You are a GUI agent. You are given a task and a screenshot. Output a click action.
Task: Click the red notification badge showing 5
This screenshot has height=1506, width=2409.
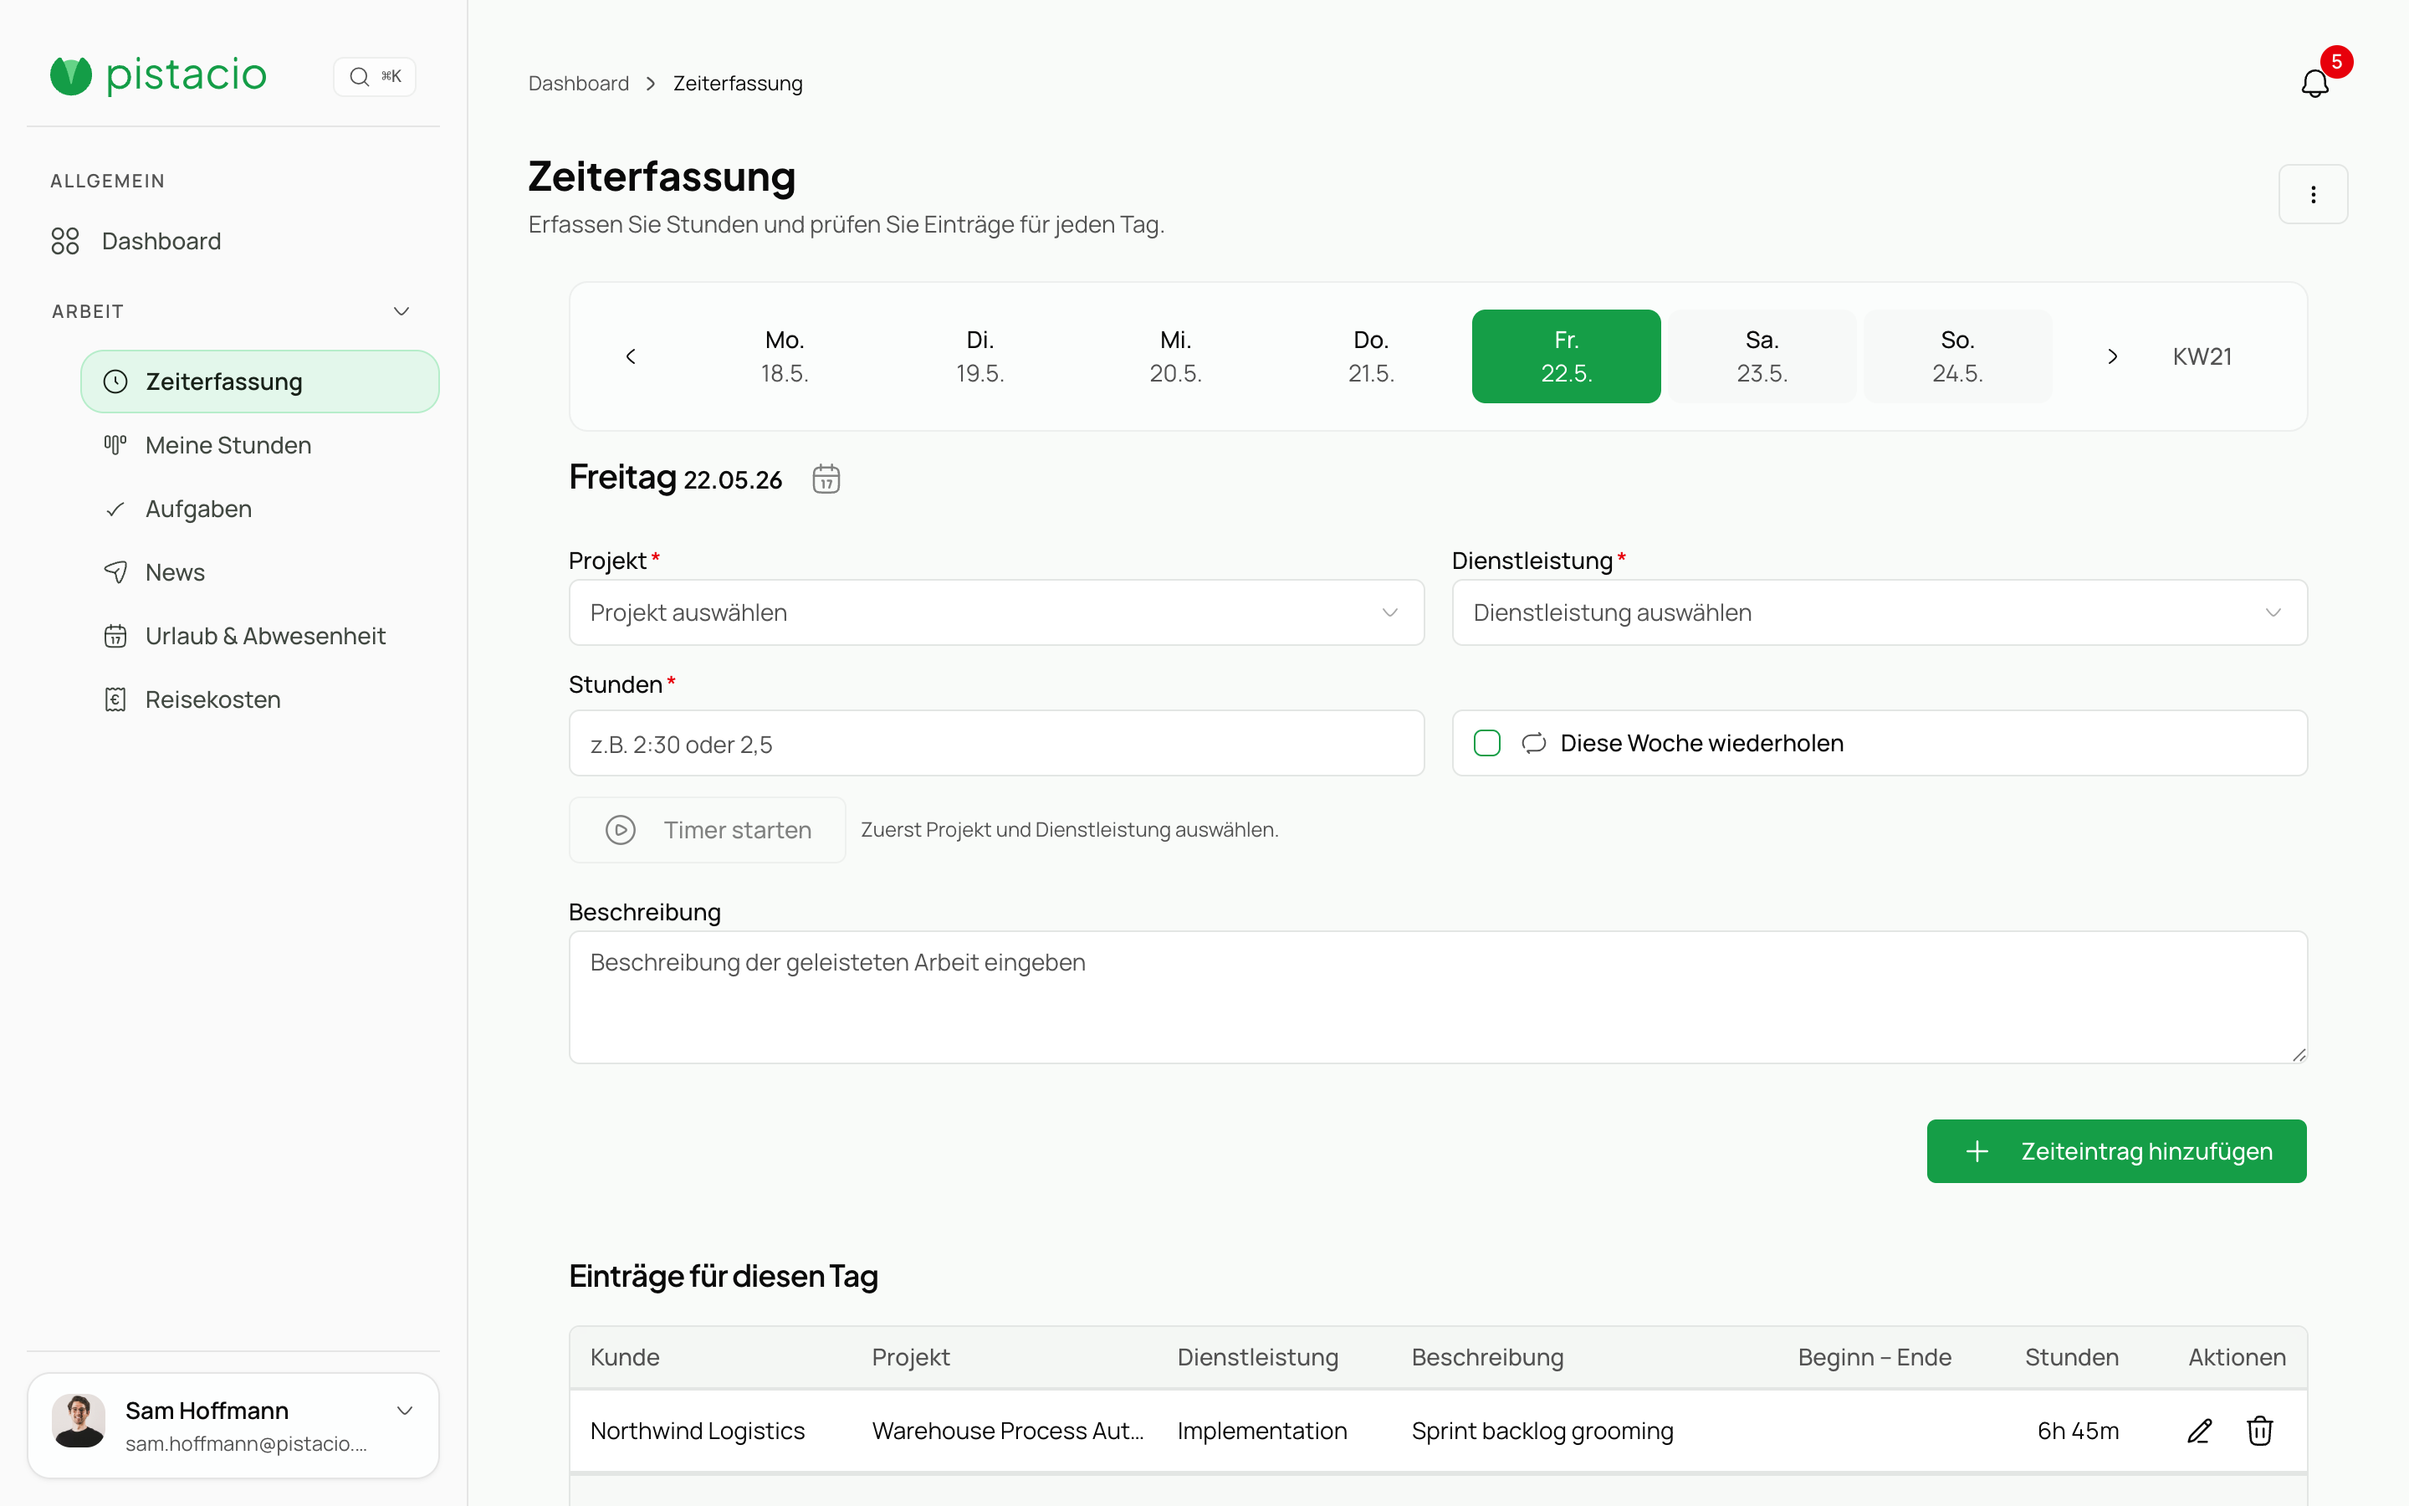pyautogui.click(x=2336, y=62)
